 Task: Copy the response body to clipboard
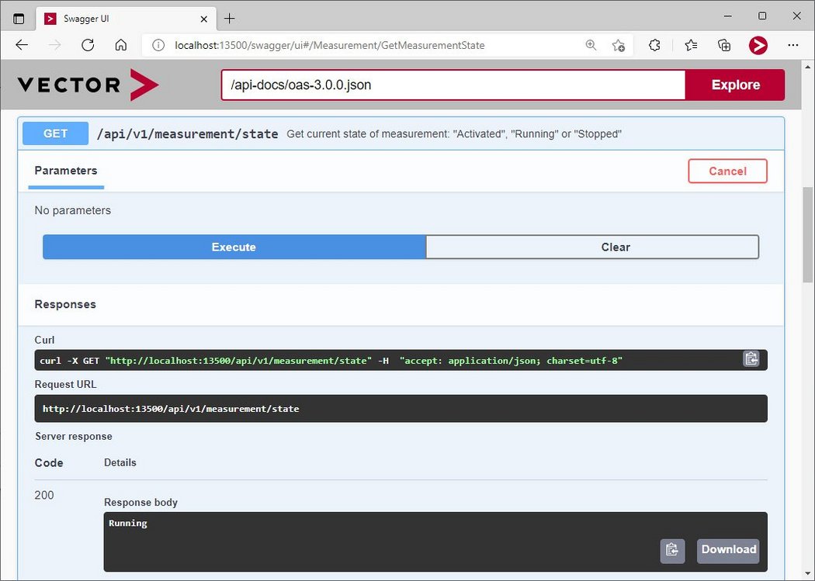coord(672,551)
